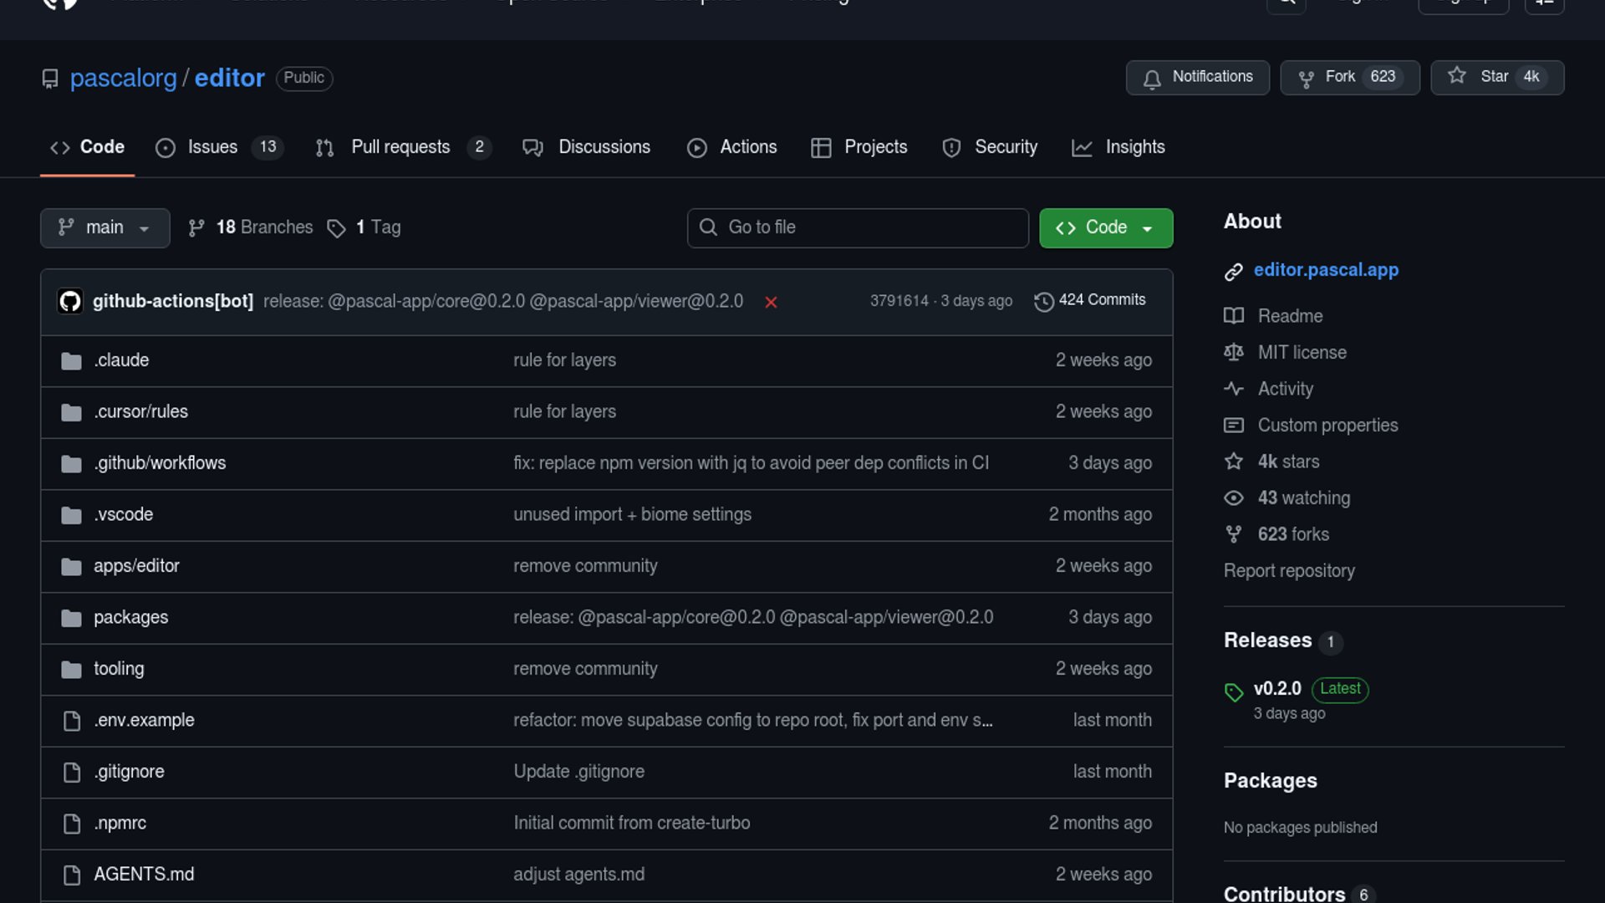Open the Projects tab

coord(859,147)
